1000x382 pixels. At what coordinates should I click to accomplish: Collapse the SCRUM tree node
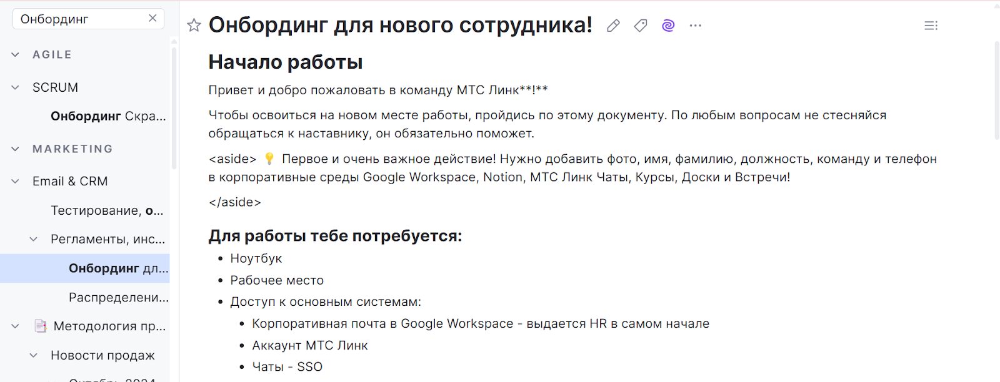16,87
